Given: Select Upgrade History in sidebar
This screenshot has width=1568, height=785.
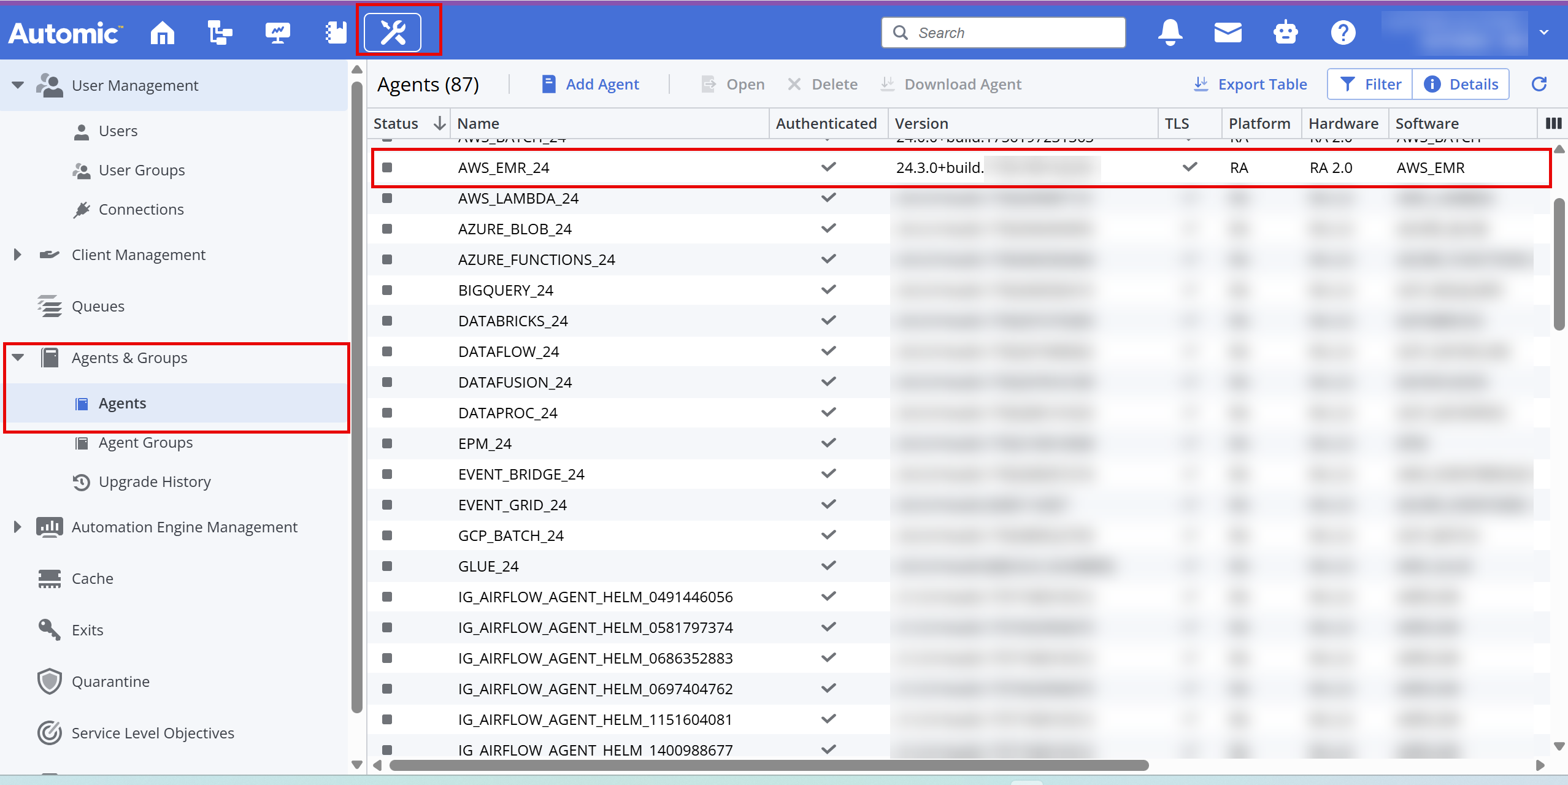Looking at the screenshot, I should (155, 481).
